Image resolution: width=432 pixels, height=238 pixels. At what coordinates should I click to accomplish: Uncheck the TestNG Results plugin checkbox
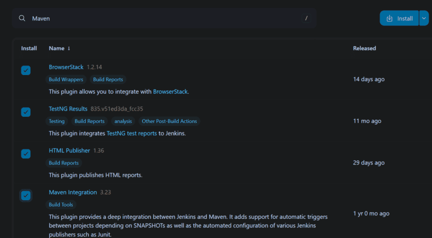26,112
